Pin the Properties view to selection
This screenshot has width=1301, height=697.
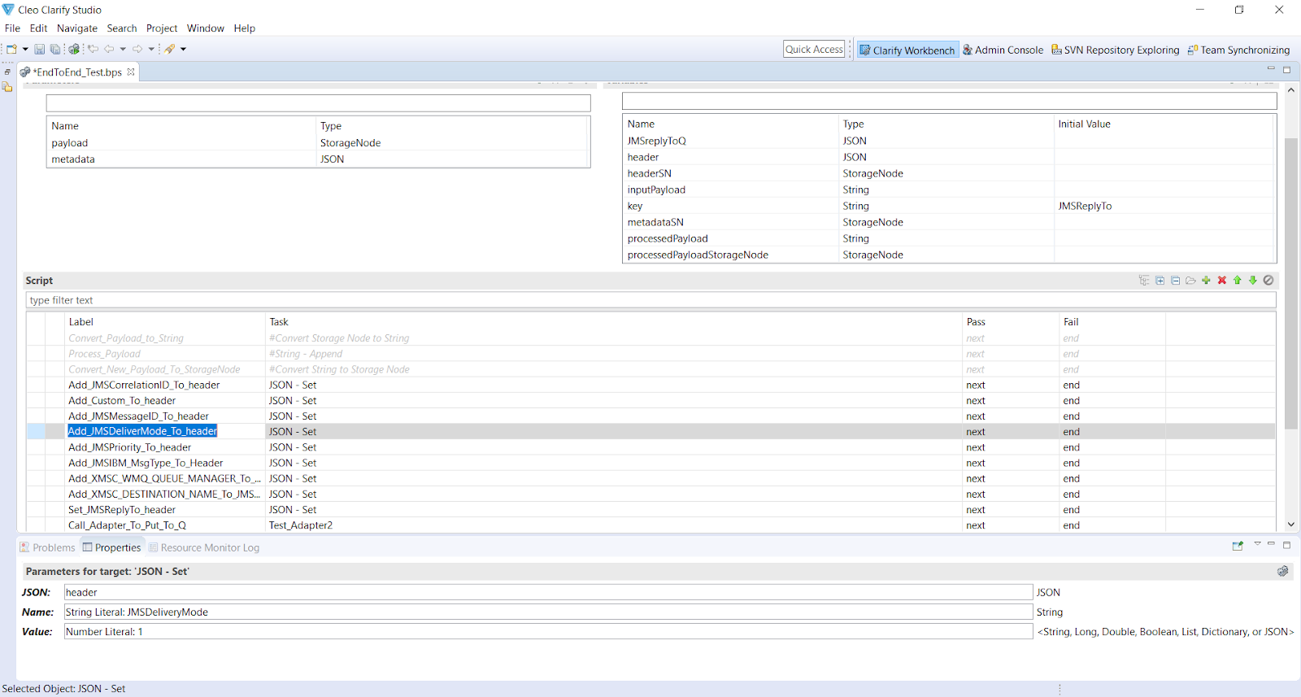click(1238, 546)
